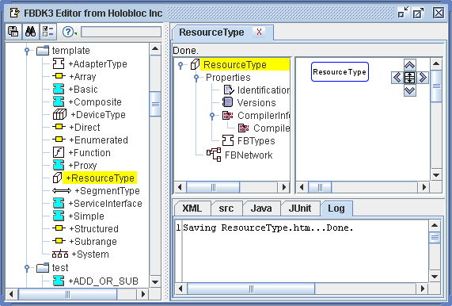This screenshot has width=452, height=306.
Task: Click the properties tree scroll-right arrow
Action: click(x=284, y=187)
